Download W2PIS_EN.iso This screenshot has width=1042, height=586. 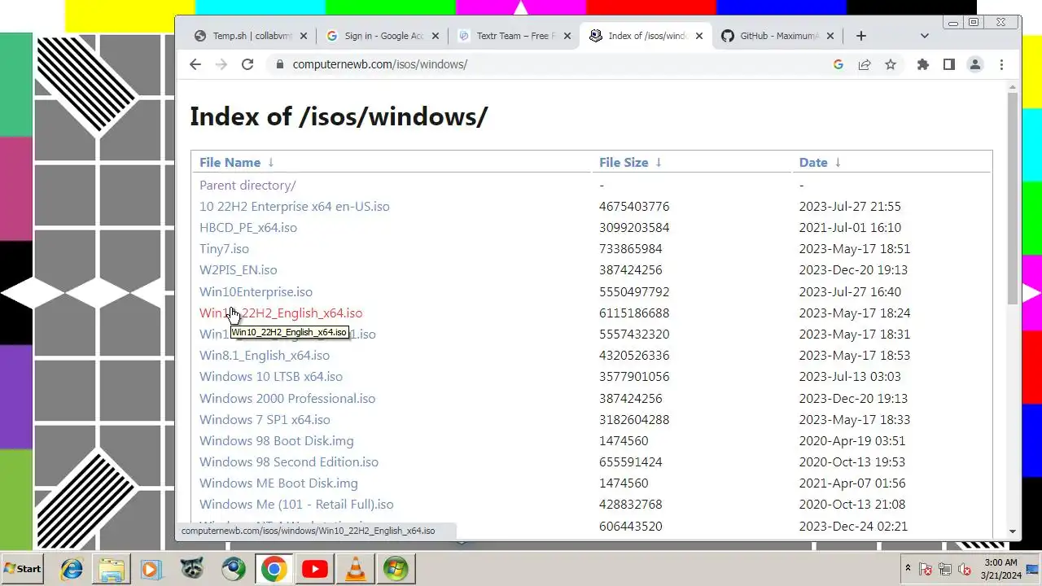(x=239, y=270)
